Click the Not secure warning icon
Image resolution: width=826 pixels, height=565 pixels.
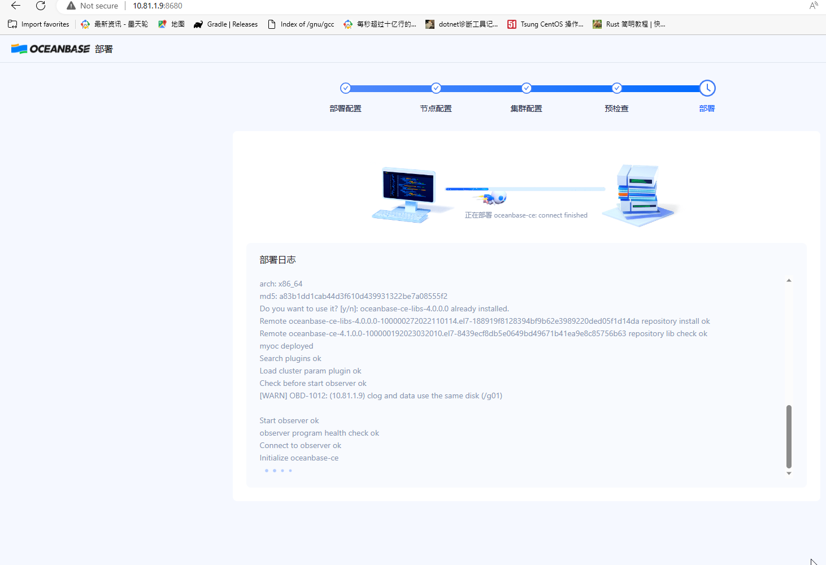point(71,6)
